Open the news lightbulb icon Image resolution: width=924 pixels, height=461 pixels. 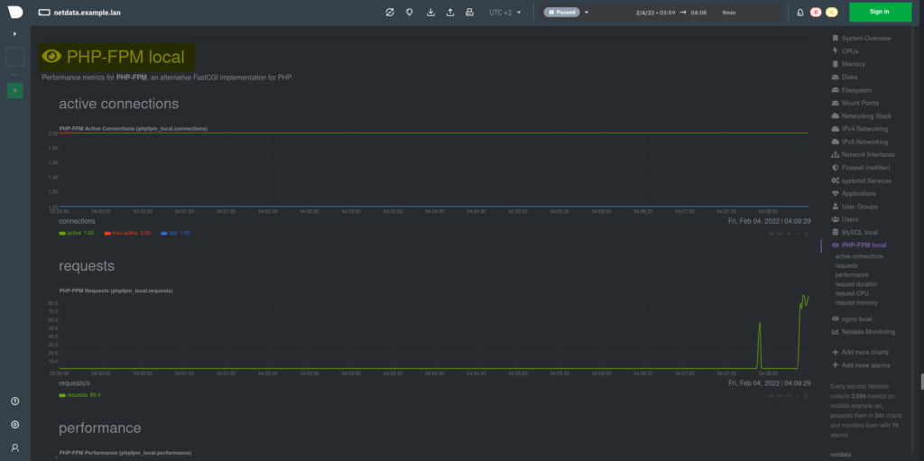click(409, 13)
